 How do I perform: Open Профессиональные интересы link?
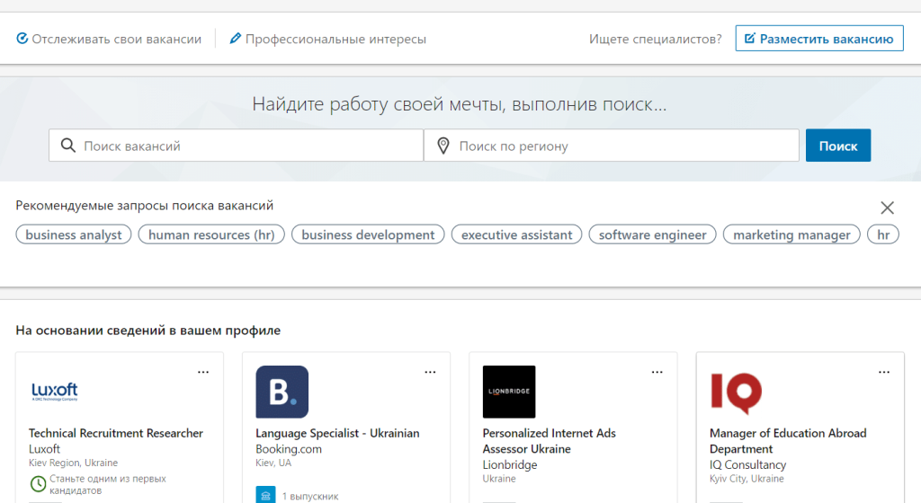[327, 39]
